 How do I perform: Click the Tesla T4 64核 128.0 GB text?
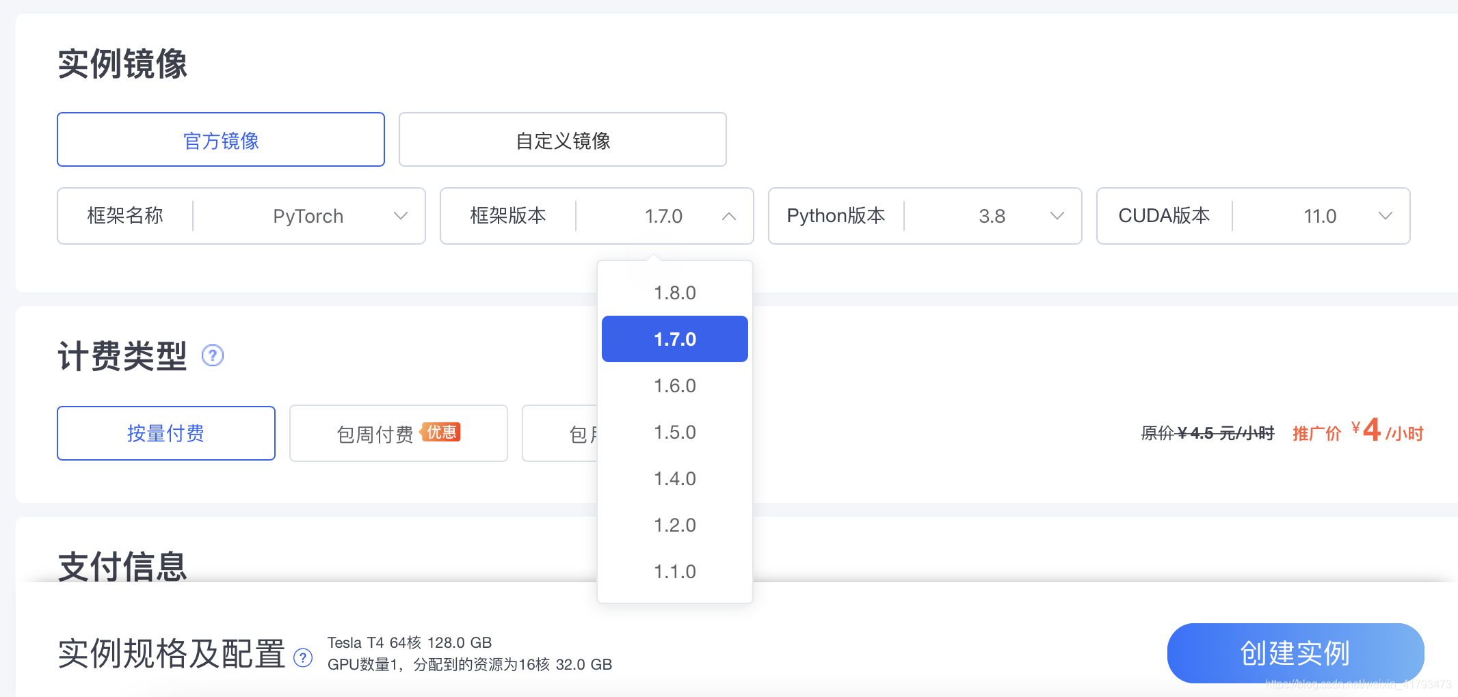[x=410, y=642]
